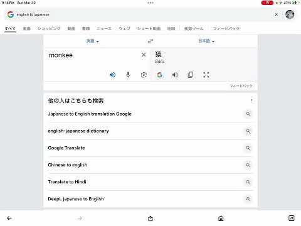
Task: Open 'Google Translate' suggestion
Action: point(66,148)
